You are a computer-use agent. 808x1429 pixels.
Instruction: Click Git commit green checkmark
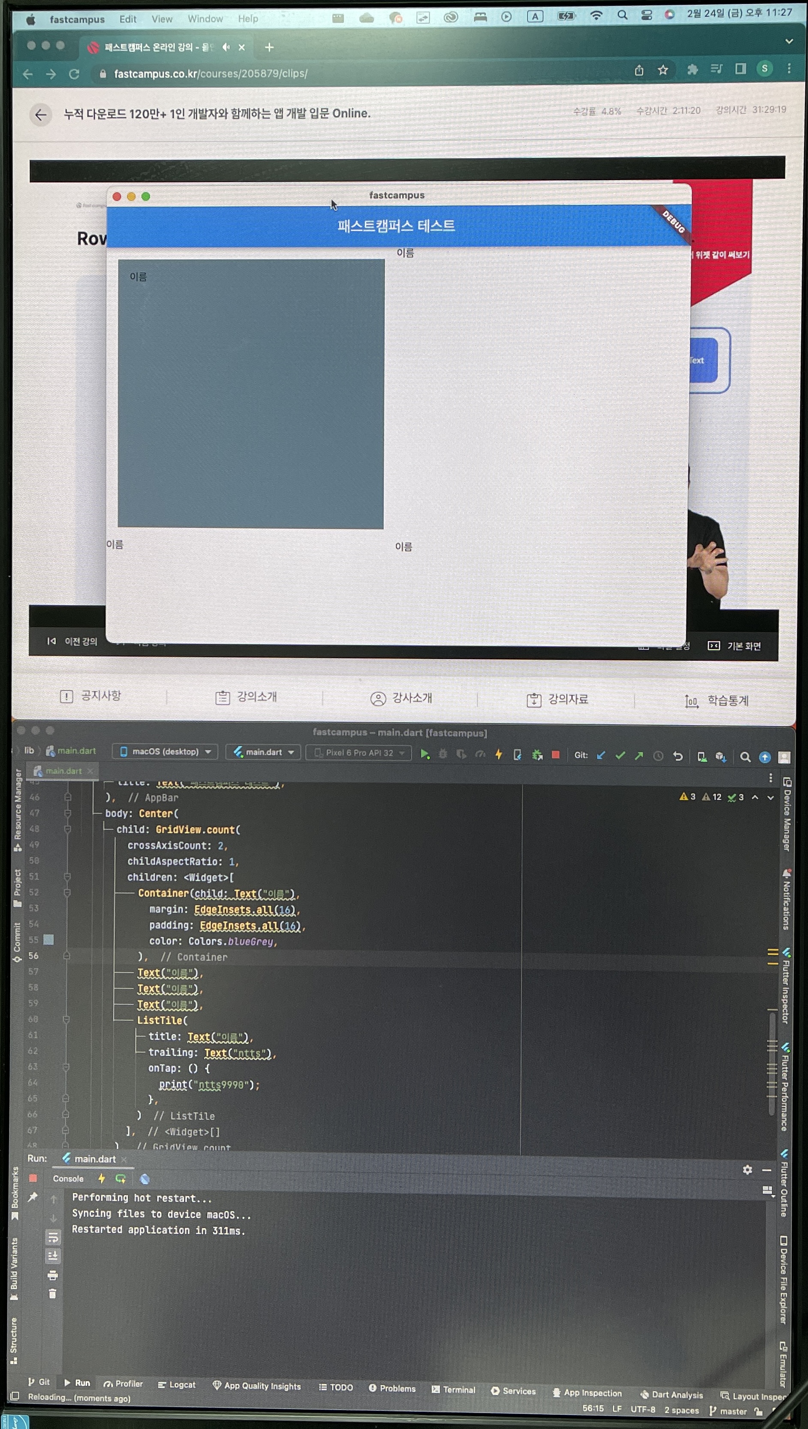621,755
